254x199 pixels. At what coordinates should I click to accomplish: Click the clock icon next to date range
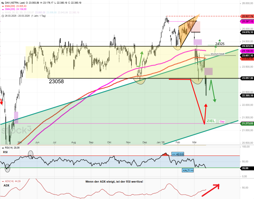[3, 16]
